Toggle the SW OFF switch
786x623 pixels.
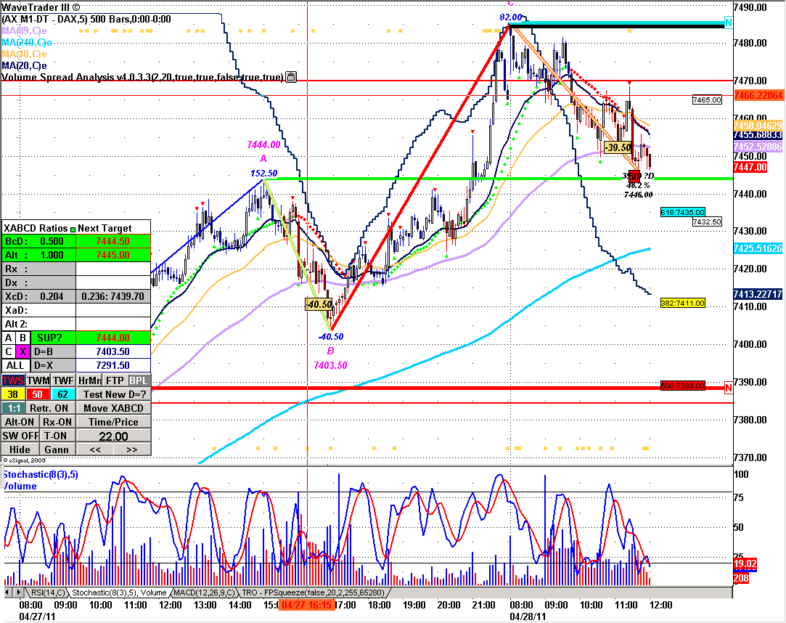(19, 436)
